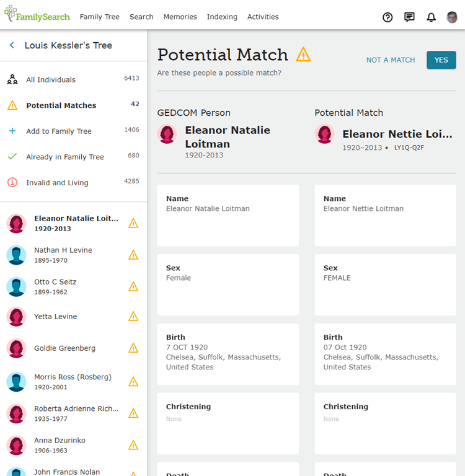465x476 pixels.
Task: Show notifications via the bell icon
Action: coord(431,17)
